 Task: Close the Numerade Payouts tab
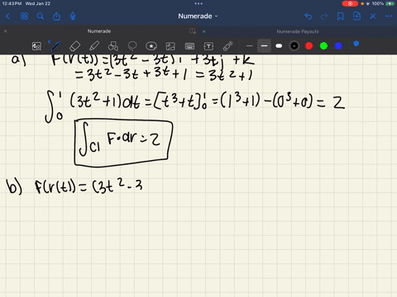pos(204,31)
